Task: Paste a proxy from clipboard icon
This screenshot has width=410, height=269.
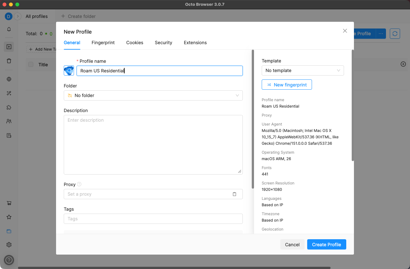Action: click(234, 194)
